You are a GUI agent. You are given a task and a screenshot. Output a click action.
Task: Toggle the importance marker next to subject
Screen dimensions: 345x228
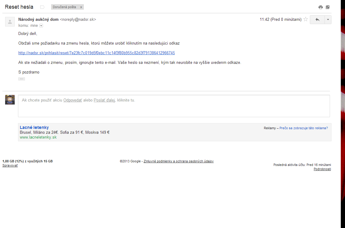(42, 7)
